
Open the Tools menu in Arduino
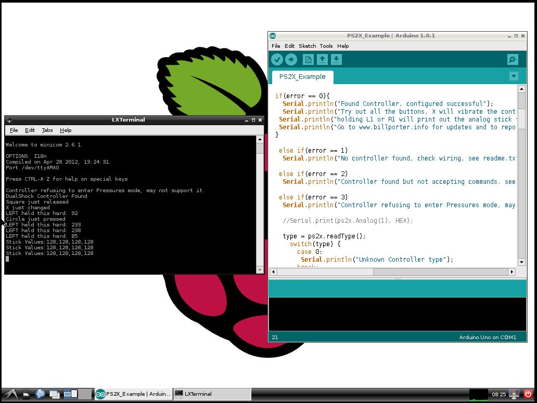tap(326, 46)
